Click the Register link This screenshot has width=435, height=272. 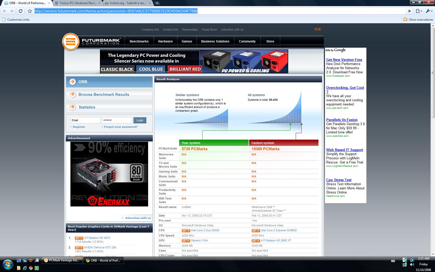tap(79, 127)
